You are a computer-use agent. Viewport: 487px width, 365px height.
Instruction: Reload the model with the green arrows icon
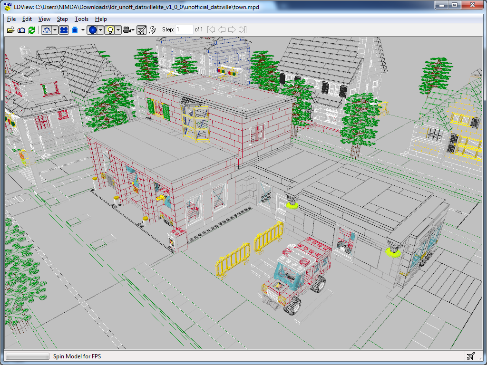click(x=31, y=30)
